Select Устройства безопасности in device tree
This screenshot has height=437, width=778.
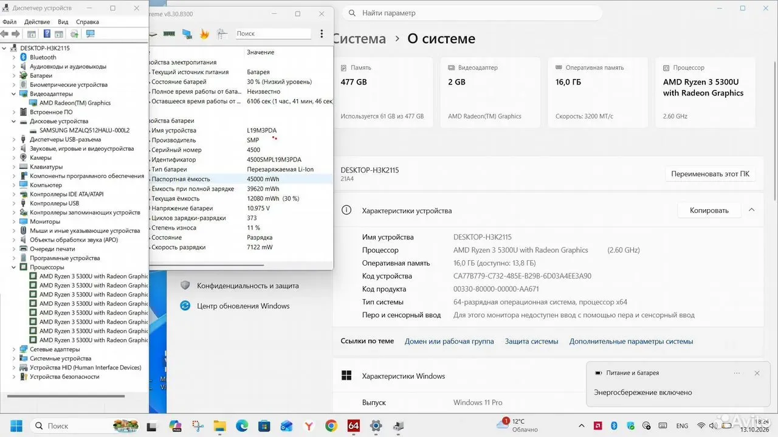point(64,376)
